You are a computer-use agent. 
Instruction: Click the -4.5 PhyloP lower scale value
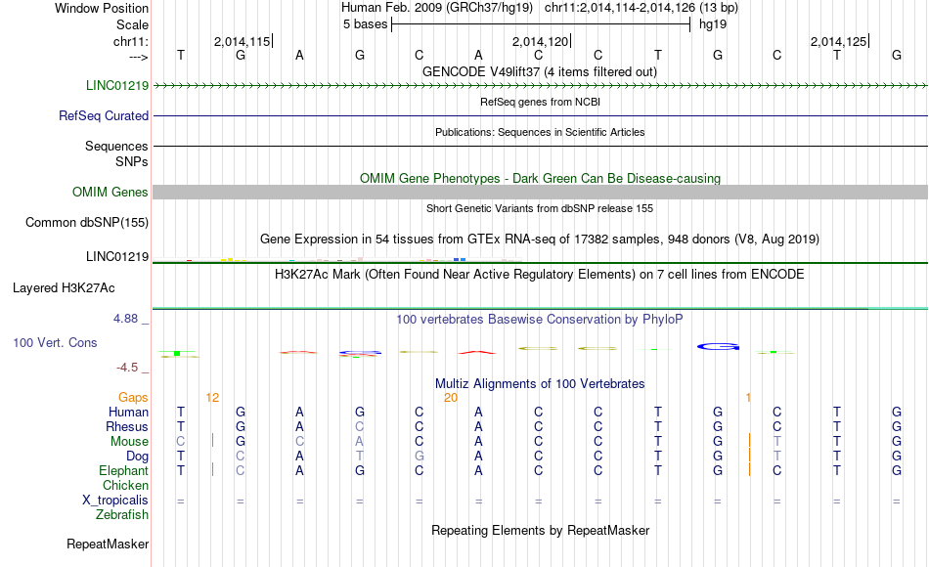point(127,368)
